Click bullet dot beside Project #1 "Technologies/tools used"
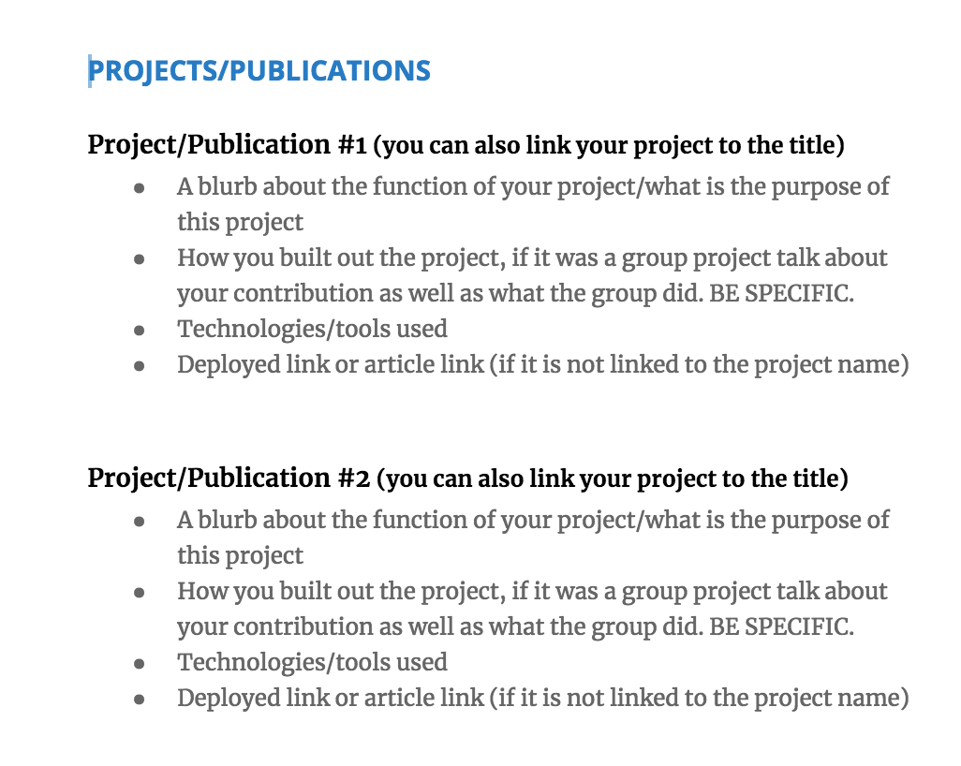The width and height of the screenshot is (961, 766). tap(139, 331)
